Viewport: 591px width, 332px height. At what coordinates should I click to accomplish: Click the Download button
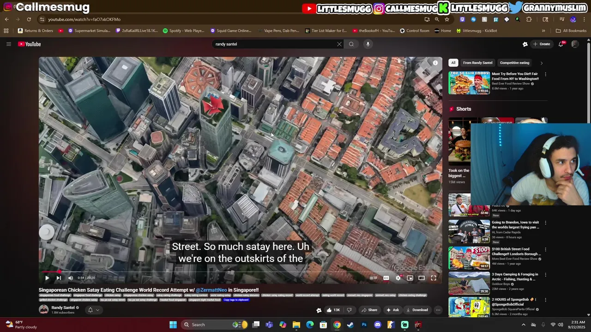click(x=416, y=310)
